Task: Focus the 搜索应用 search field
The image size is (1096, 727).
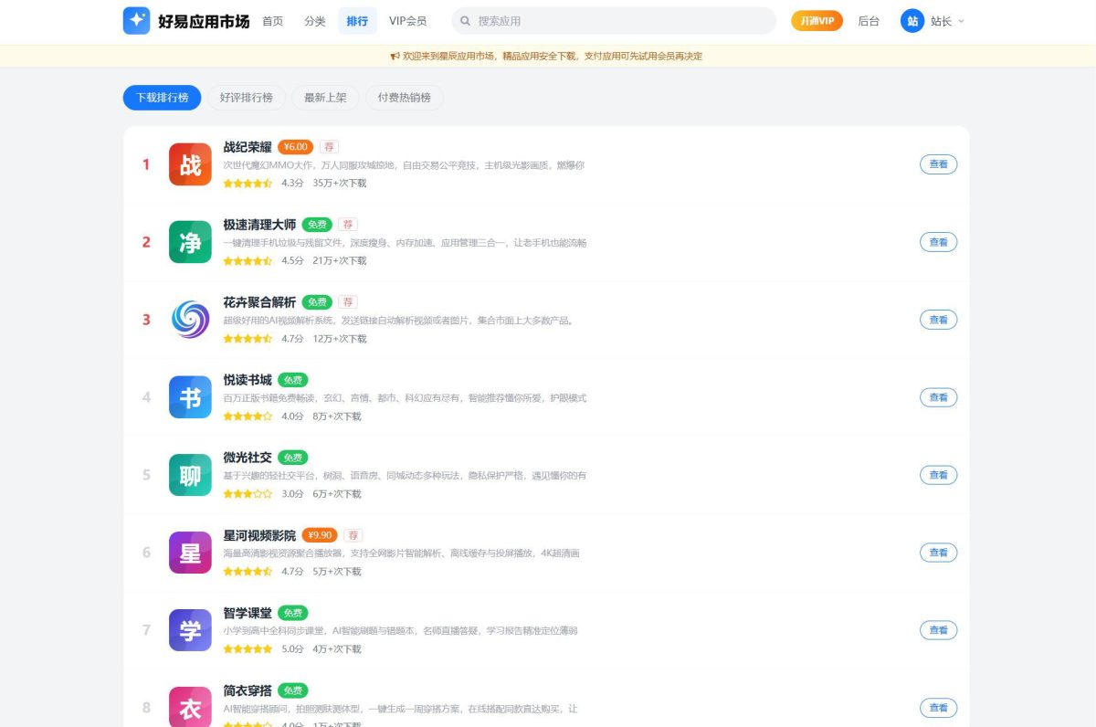Action: (614, 21)
